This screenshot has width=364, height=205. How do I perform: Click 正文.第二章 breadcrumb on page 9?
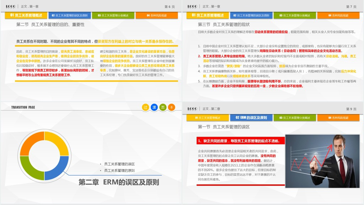[x=212, y=109]
